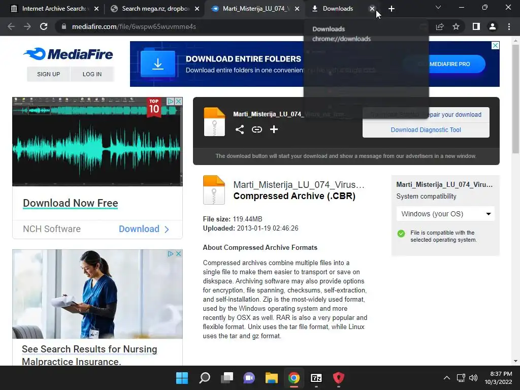520x390 pixels.
Task: Click the share page icon in toolbar
Action: (440, 26)
